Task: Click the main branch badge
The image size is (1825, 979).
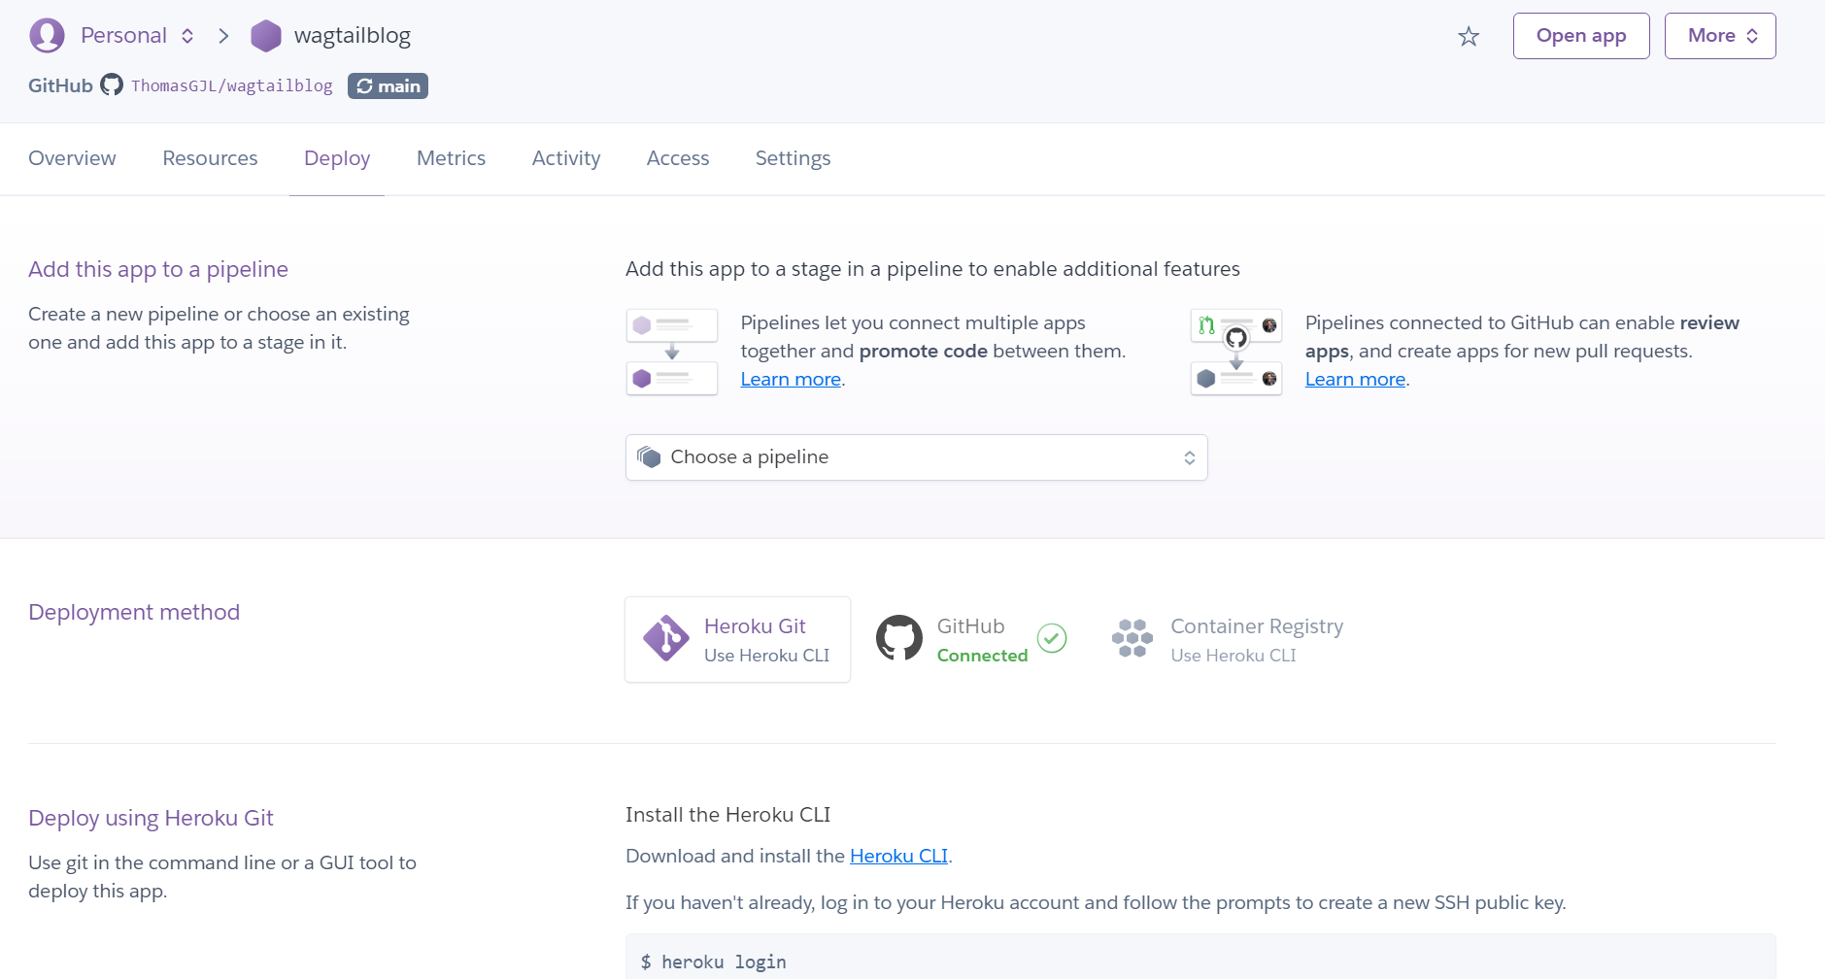Action: coord(388,86)
